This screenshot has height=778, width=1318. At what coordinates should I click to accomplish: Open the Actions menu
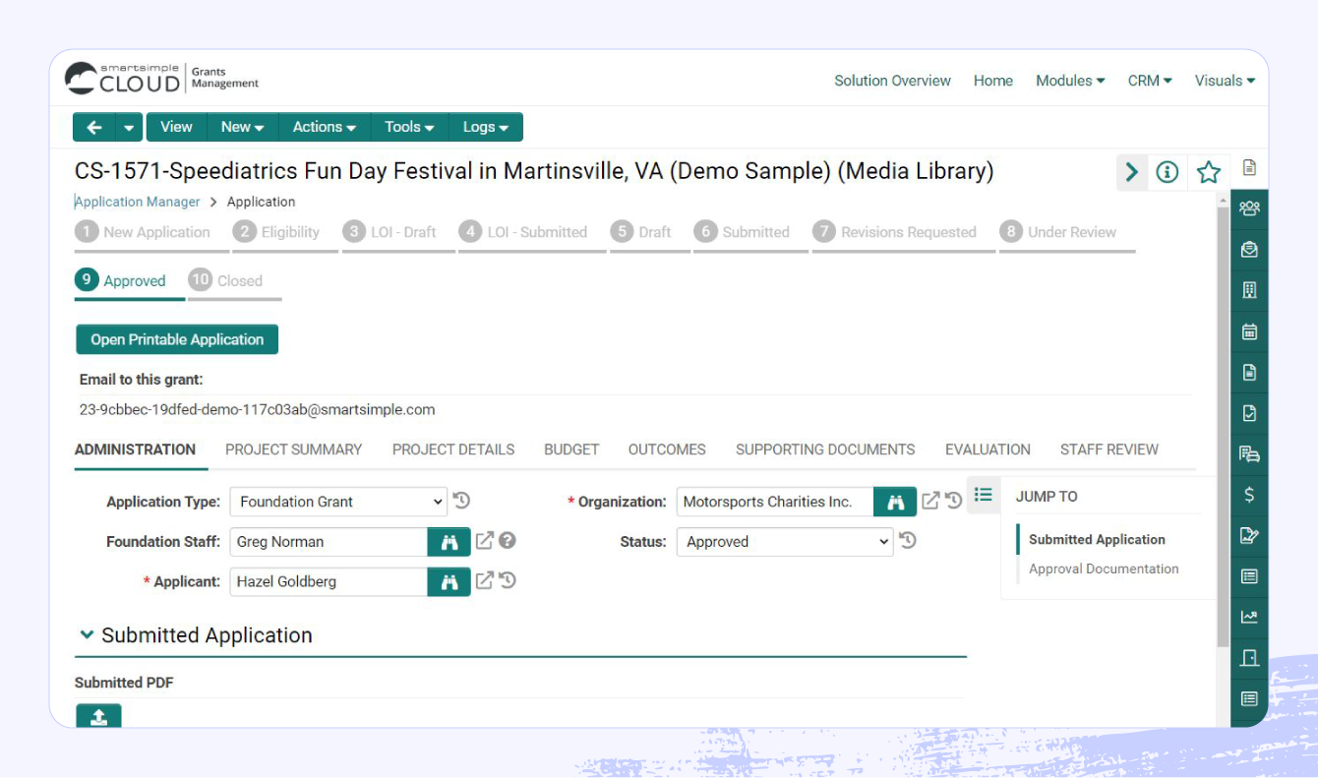click(x=324, y=126)
